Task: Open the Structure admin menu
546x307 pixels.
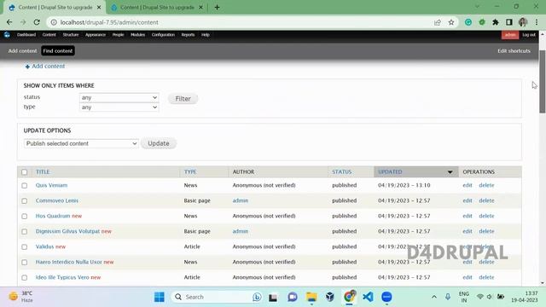Action: pyautogui.click(x=71, y=35)
